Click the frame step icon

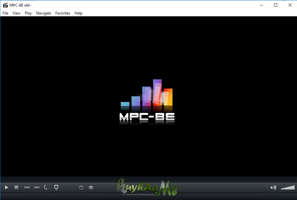pyautogui.click(x=47, y=187)
